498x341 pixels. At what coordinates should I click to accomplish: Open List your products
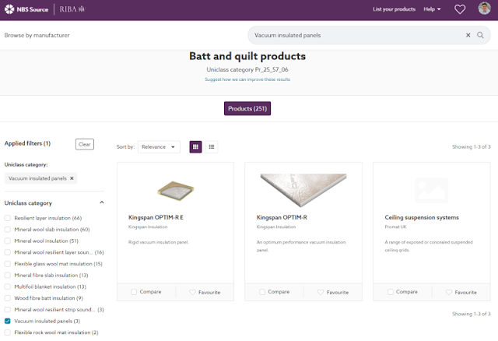pyautogui.click(x=395, y=9)
